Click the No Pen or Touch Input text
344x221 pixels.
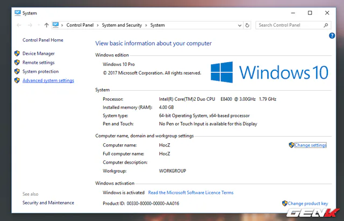pos(208,124)
